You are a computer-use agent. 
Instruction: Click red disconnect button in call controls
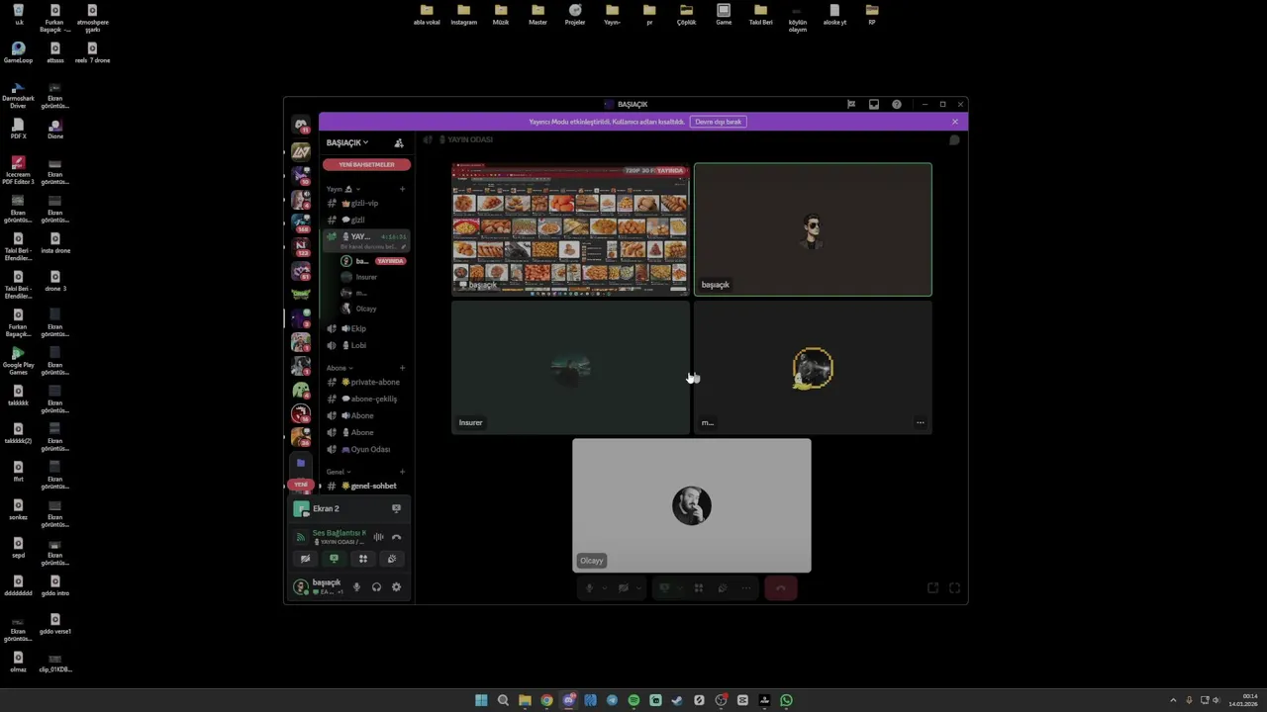[x=781, y=588]
